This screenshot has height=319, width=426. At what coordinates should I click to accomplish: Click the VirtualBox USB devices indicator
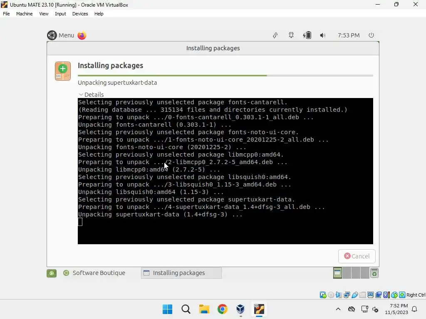tap(354, 295)
